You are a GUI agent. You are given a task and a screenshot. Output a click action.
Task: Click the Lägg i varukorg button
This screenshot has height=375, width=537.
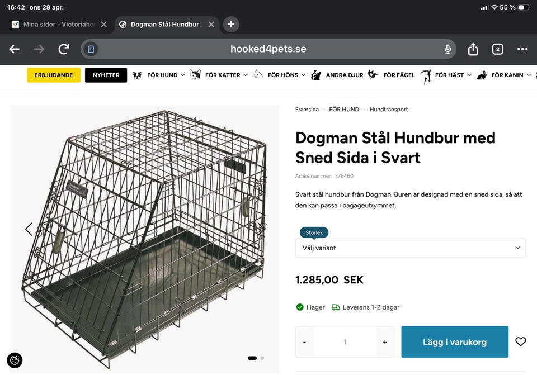click(x=455, y=341)
